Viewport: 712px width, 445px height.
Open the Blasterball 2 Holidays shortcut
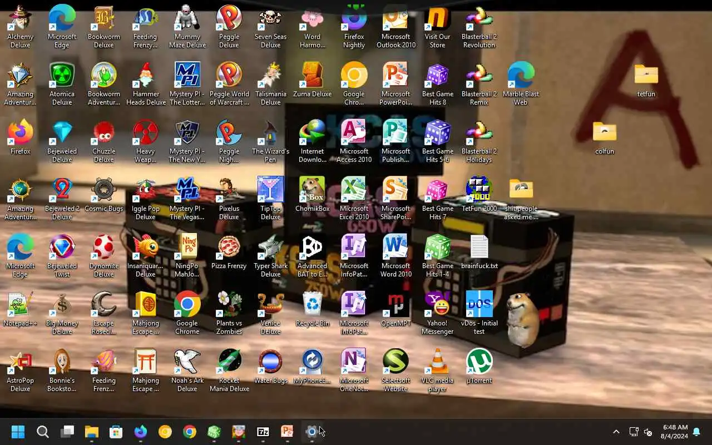tap(479, 141)
